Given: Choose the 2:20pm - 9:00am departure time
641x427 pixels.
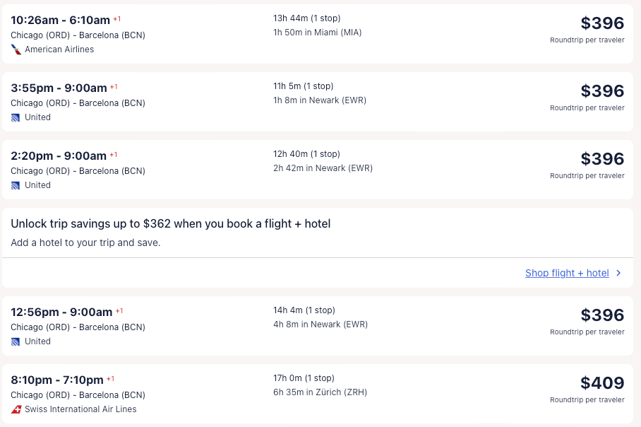Looking at the screenshot, I should (x=59, y=156).
